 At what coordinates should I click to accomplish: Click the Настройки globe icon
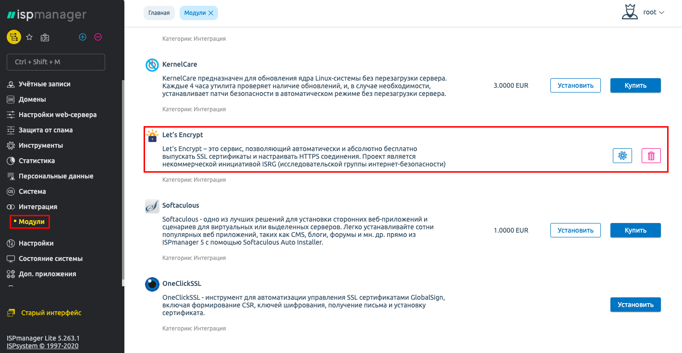(x=11, y=243)
